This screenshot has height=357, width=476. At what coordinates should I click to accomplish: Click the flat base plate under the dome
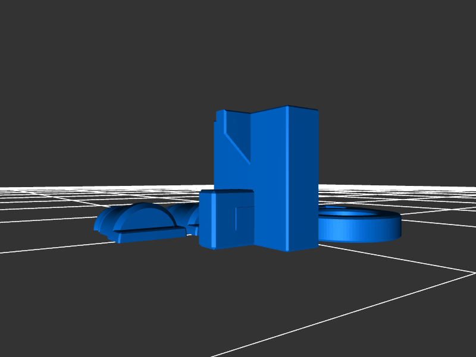point(149,235)
